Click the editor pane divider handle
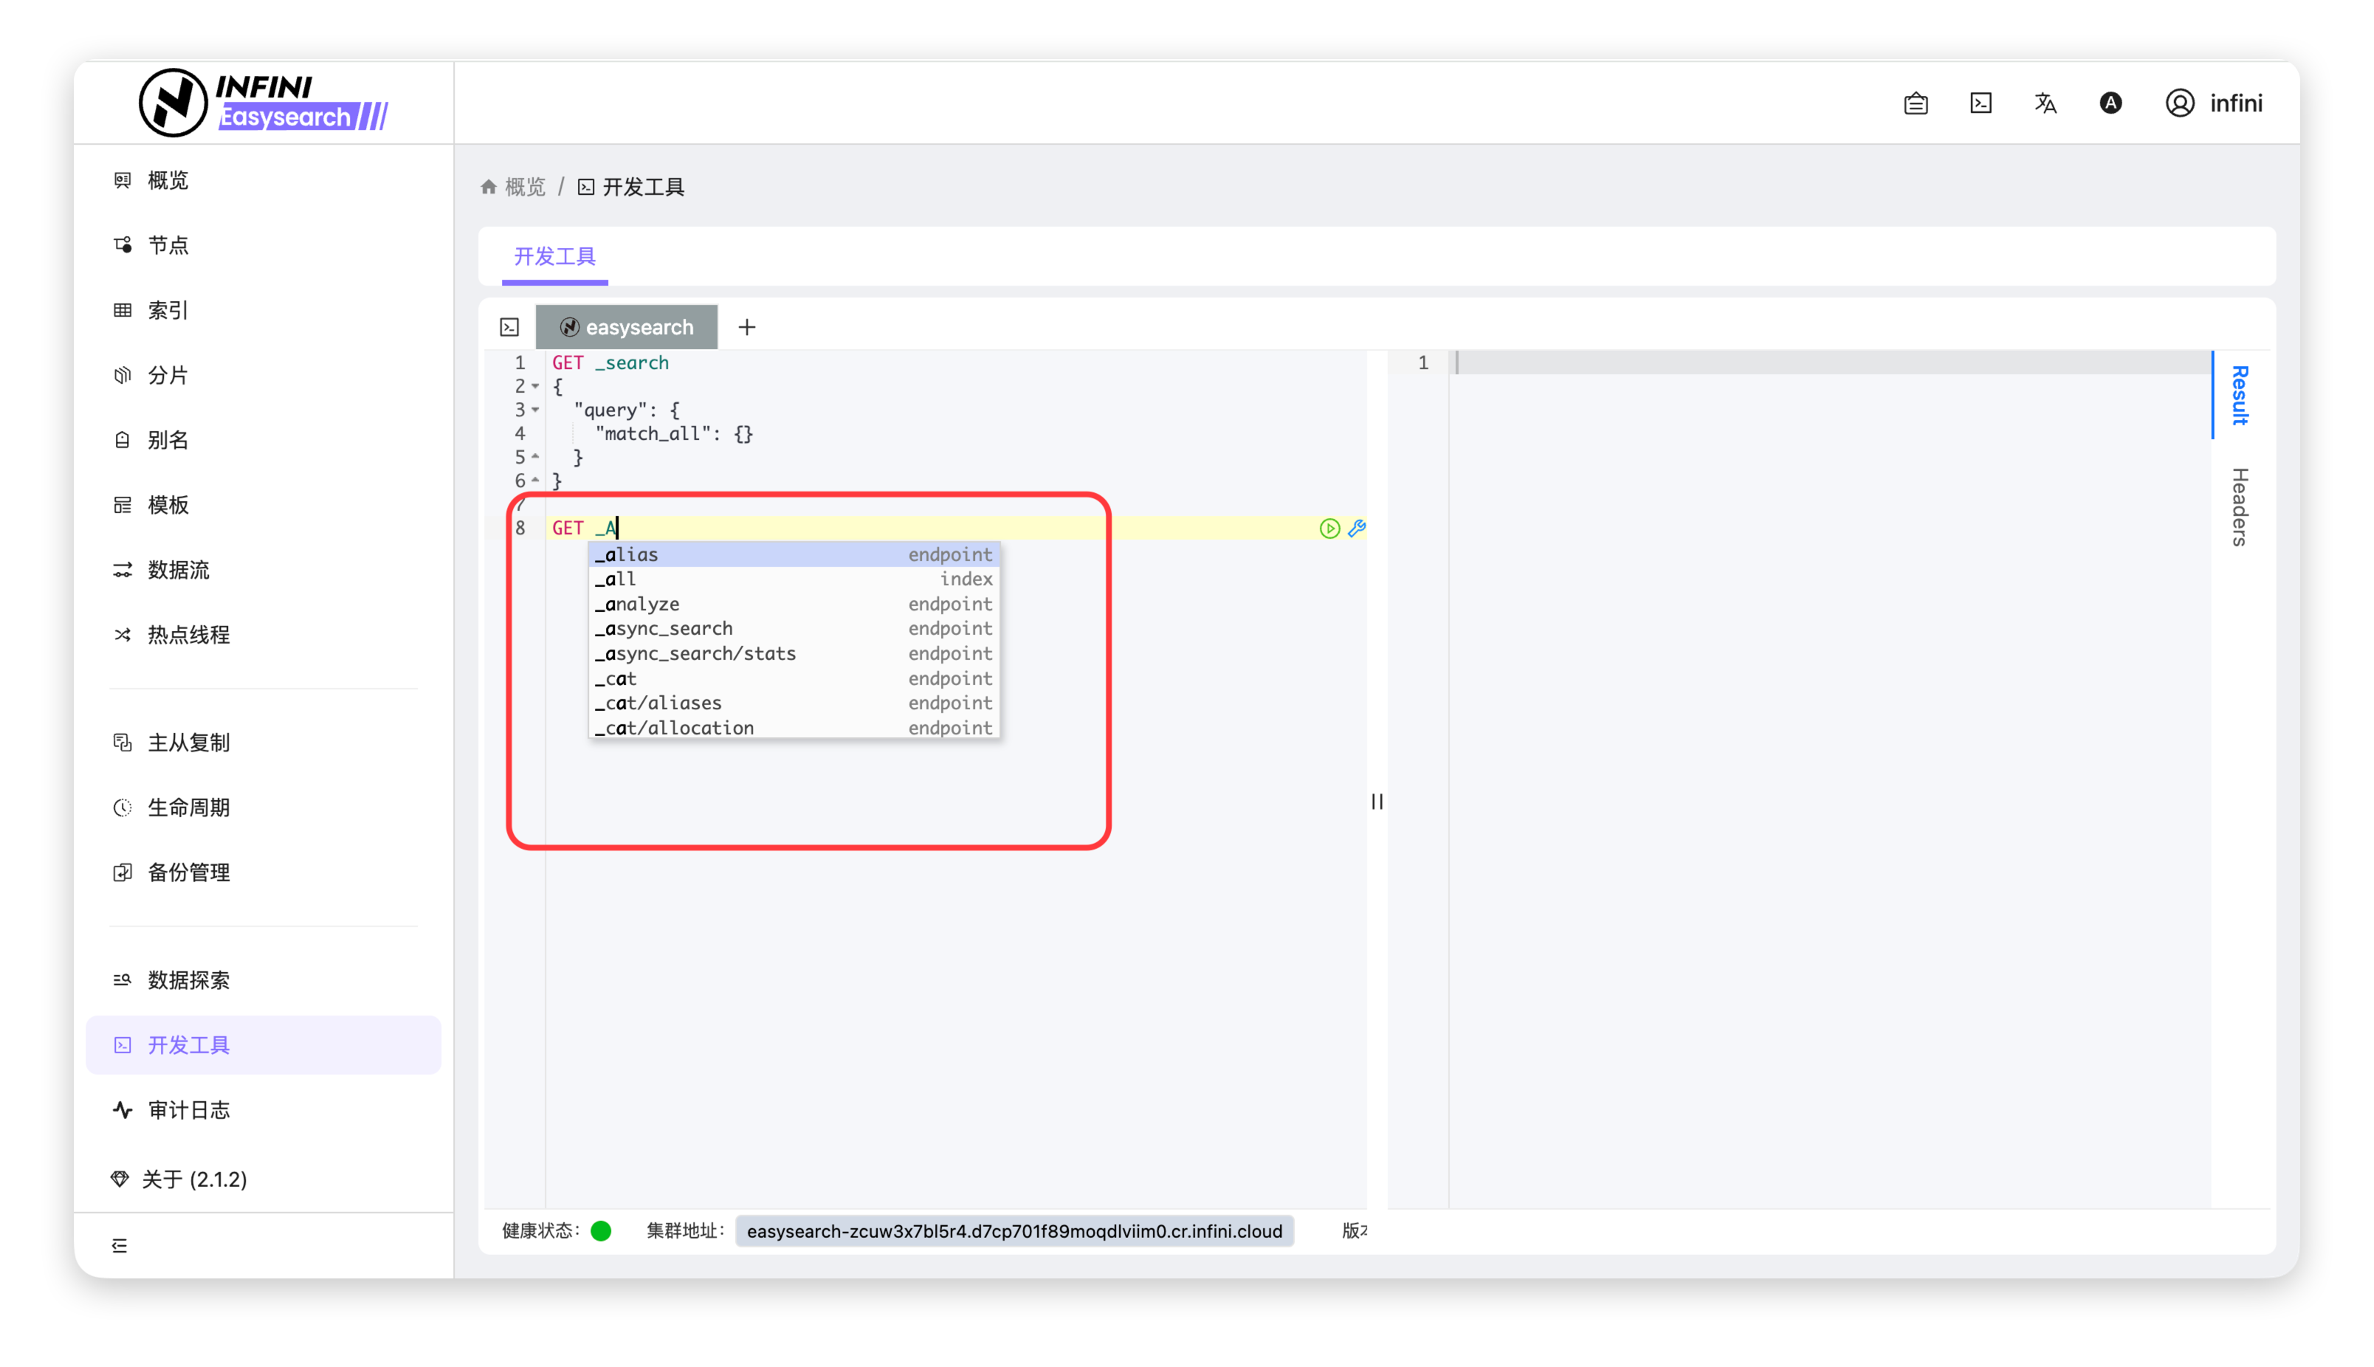 tap(1377, 802)
